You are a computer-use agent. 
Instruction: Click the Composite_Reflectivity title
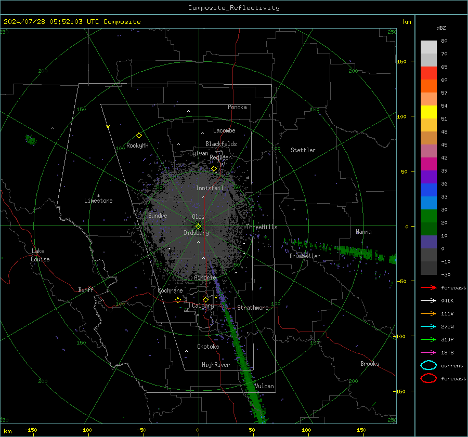tap(234, 8)
